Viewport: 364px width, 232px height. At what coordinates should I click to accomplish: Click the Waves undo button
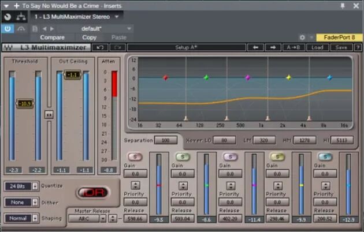point(101,47)
